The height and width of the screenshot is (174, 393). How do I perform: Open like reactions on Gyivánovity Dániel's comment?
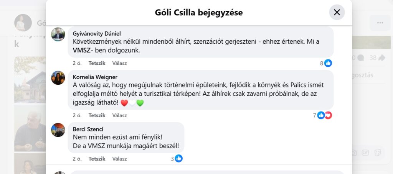328,63
